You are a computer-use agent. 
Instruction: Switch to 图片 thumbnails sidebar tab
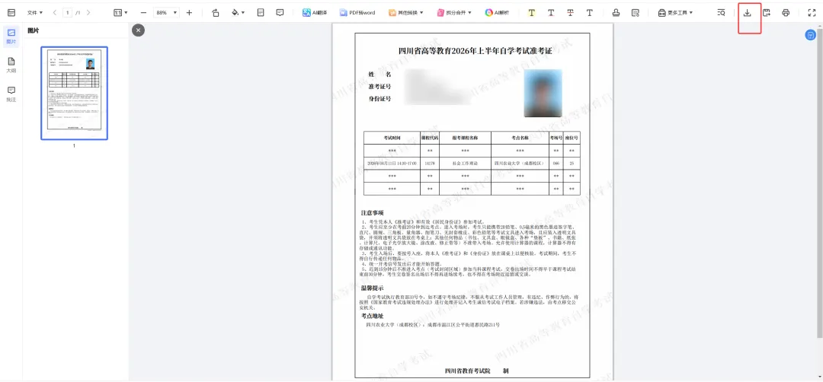pos(11,36)
